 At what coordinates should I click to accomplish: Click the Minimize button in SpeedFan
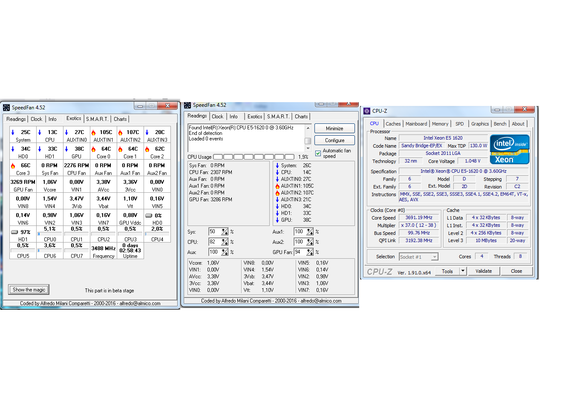(x=334, y=128)
